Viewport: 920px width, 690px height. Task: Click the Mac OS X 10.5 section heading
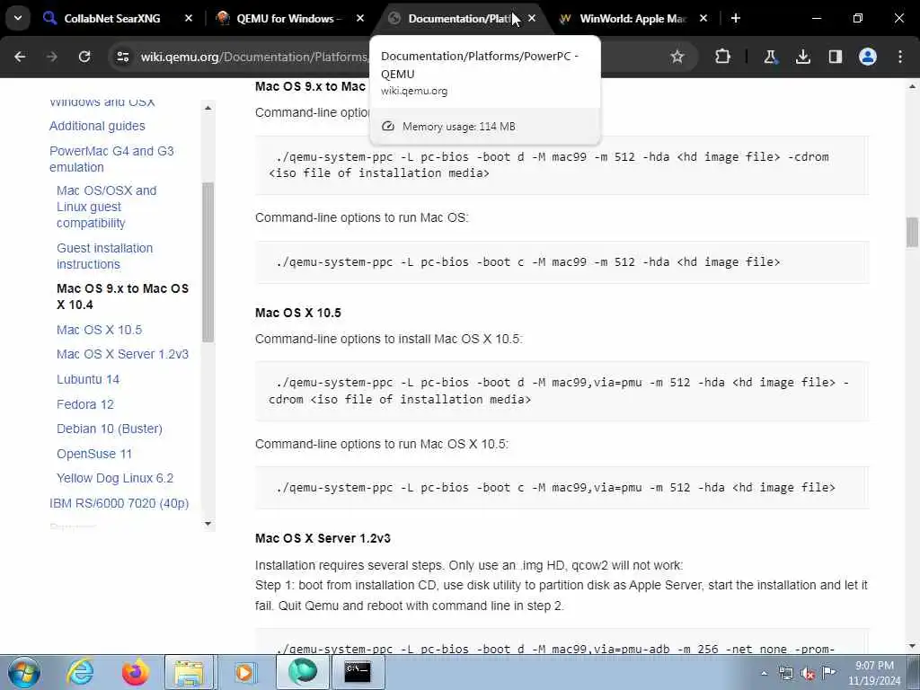tap(298, 313)
